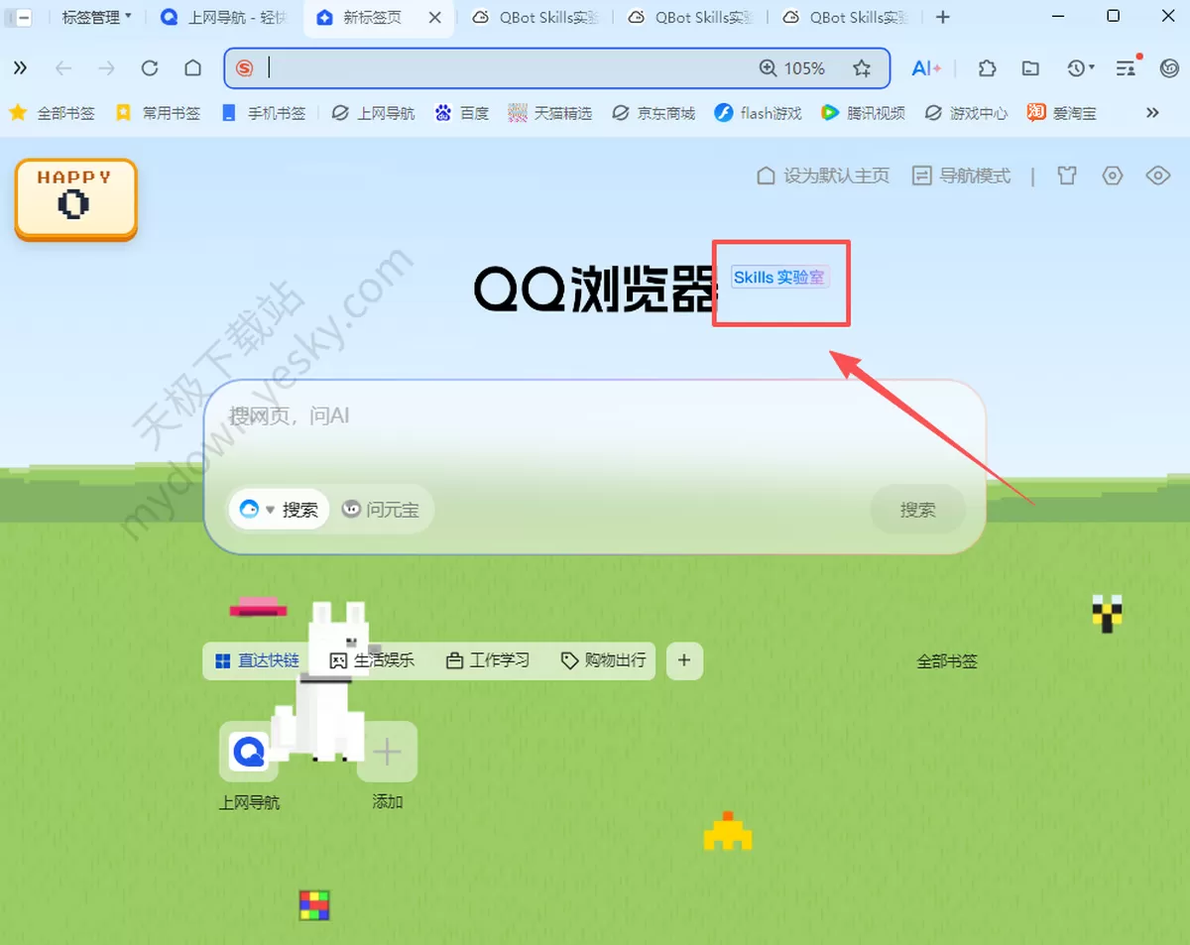Screen dimensions: 1190x945
Task: Bookmark this page with the star
Action: (x=862, y=68)
